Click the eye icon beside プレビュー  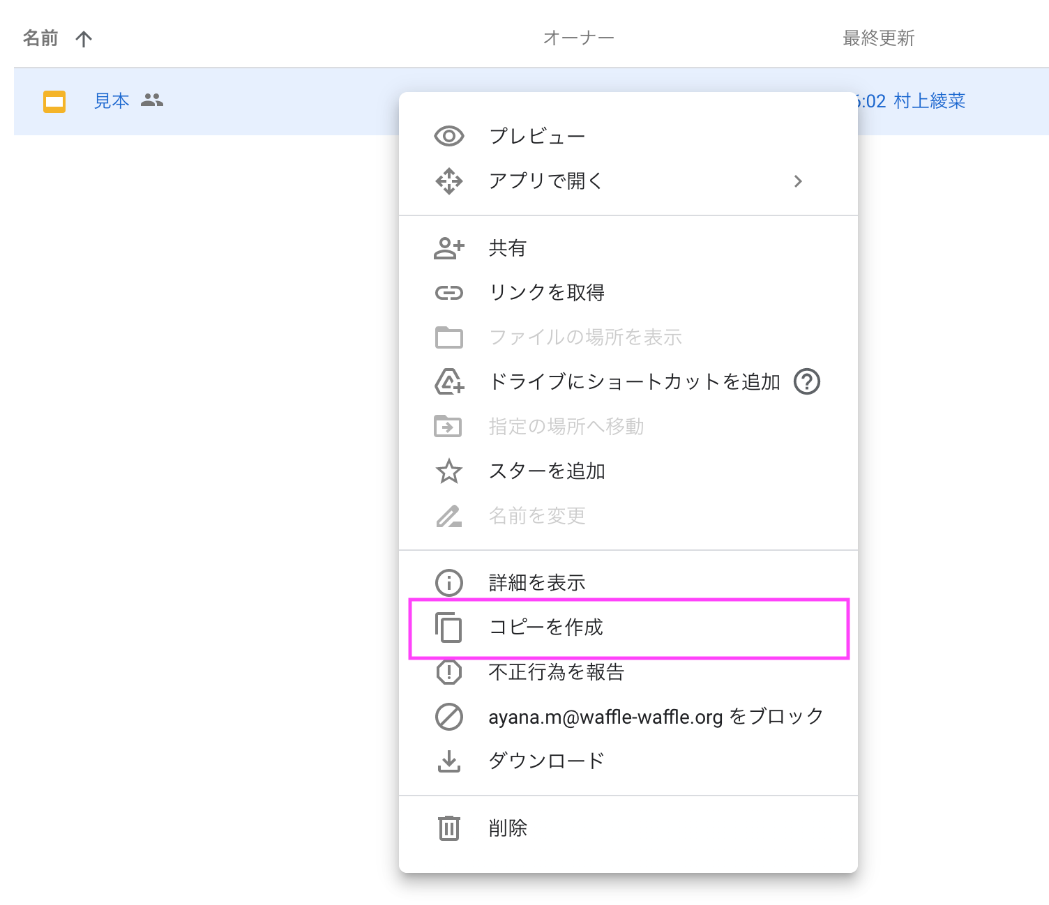coord(448,136)
